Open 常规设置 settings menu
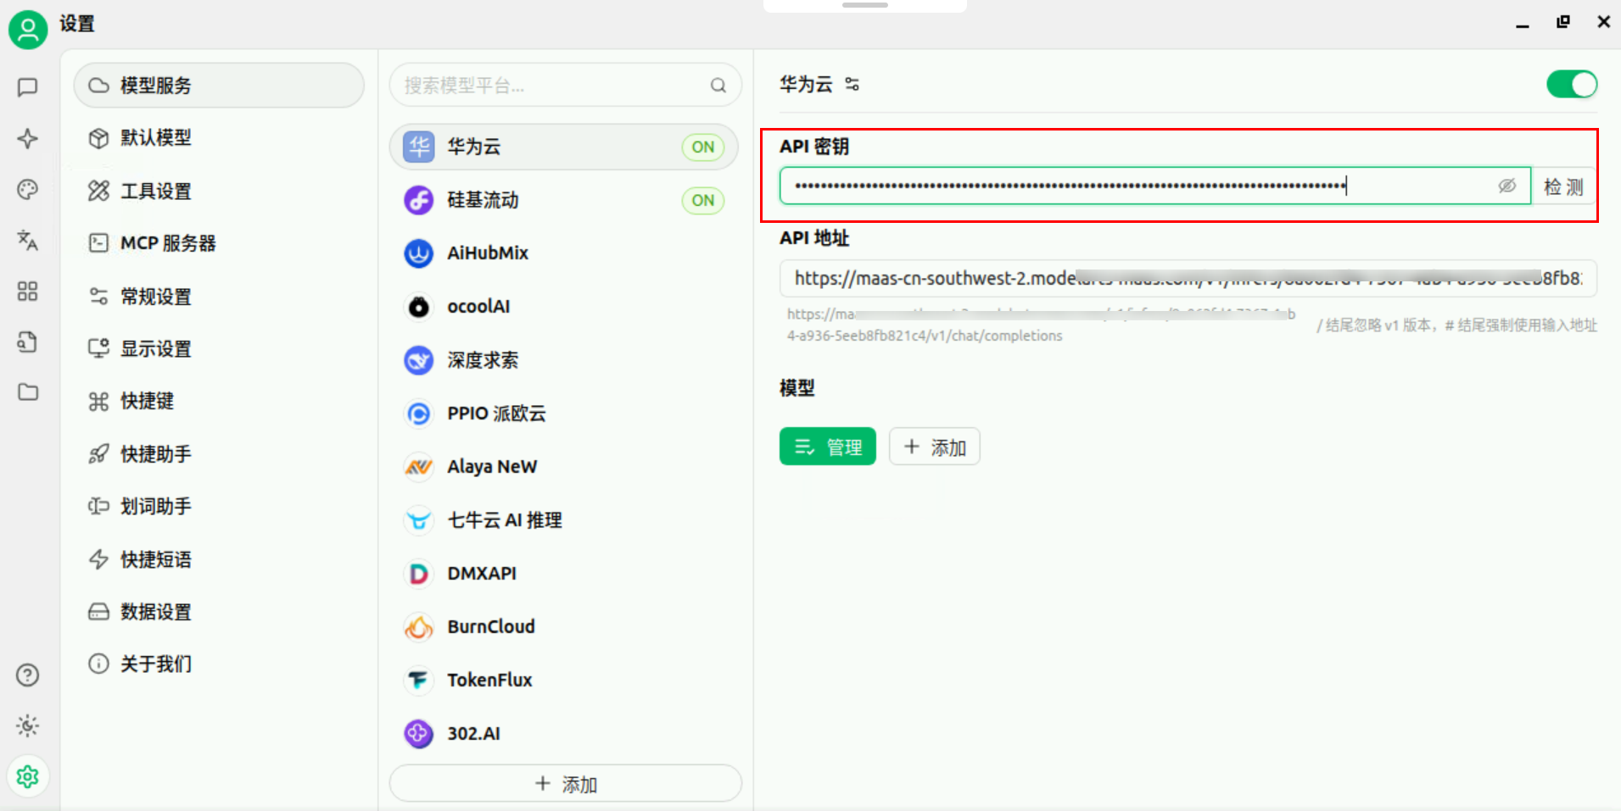 click(219, 296)
